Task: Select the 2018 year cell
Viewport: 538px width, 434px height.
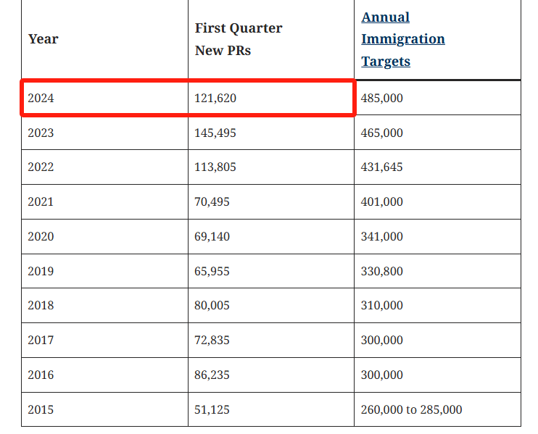Action: [41, 305]
